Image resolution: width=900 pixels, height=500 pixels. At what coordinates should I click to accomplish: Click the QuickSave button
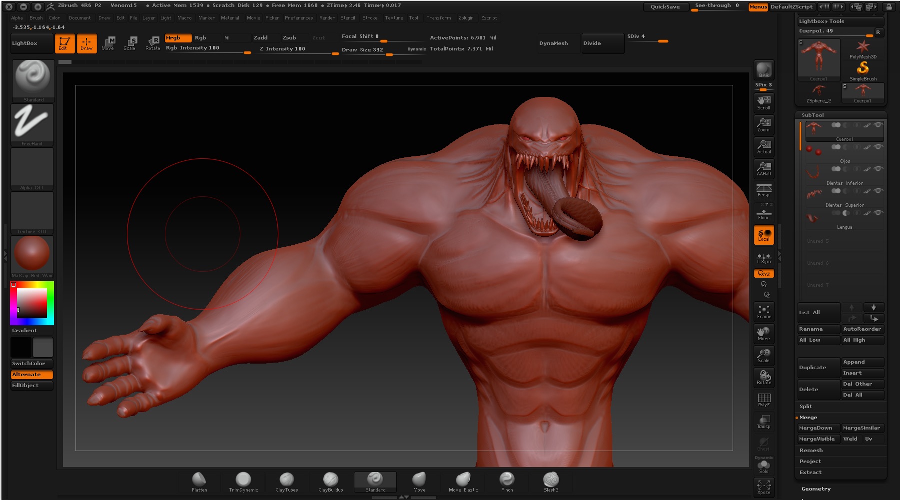point(665,6)
